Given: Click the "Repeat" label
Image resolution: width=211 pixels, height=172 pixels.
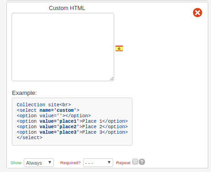Looking at the screenshot, I should (x=123, y=163).
